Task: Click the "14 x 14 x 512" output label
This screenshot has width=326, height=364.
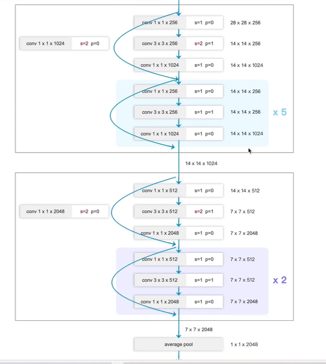Action: pos(245,190)
